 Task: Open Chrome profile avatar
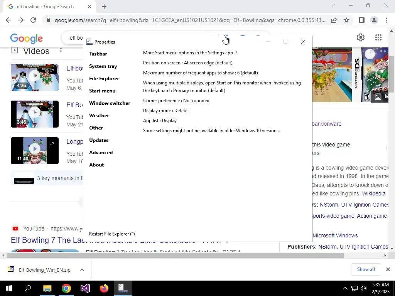pos(374,20)
